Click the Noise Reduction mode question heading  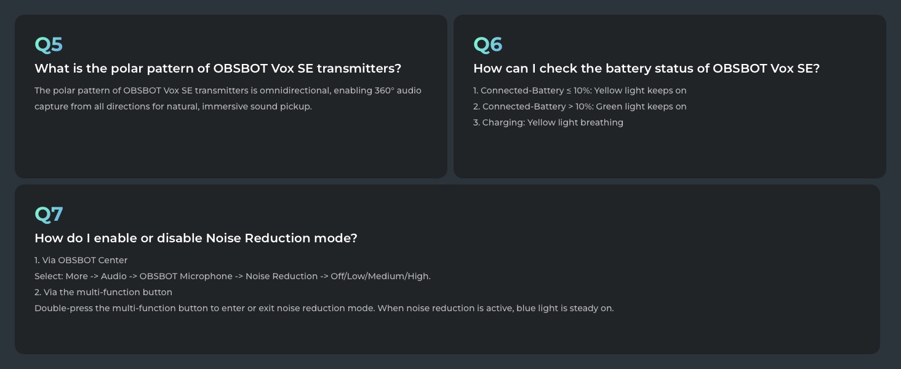[x=196, y=239]
